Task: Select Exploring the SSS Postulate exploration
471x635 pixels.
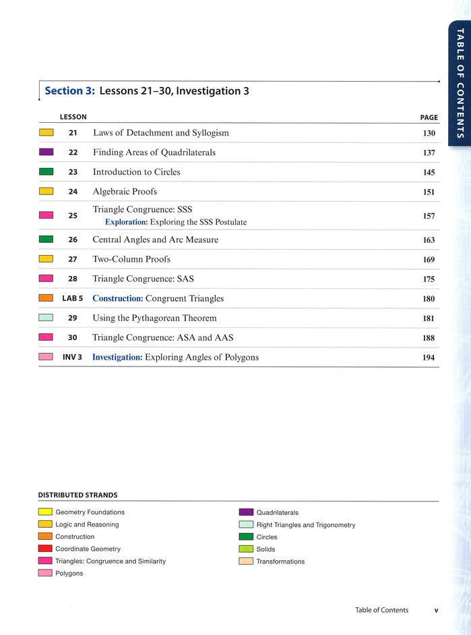Action: pos(176,222)
